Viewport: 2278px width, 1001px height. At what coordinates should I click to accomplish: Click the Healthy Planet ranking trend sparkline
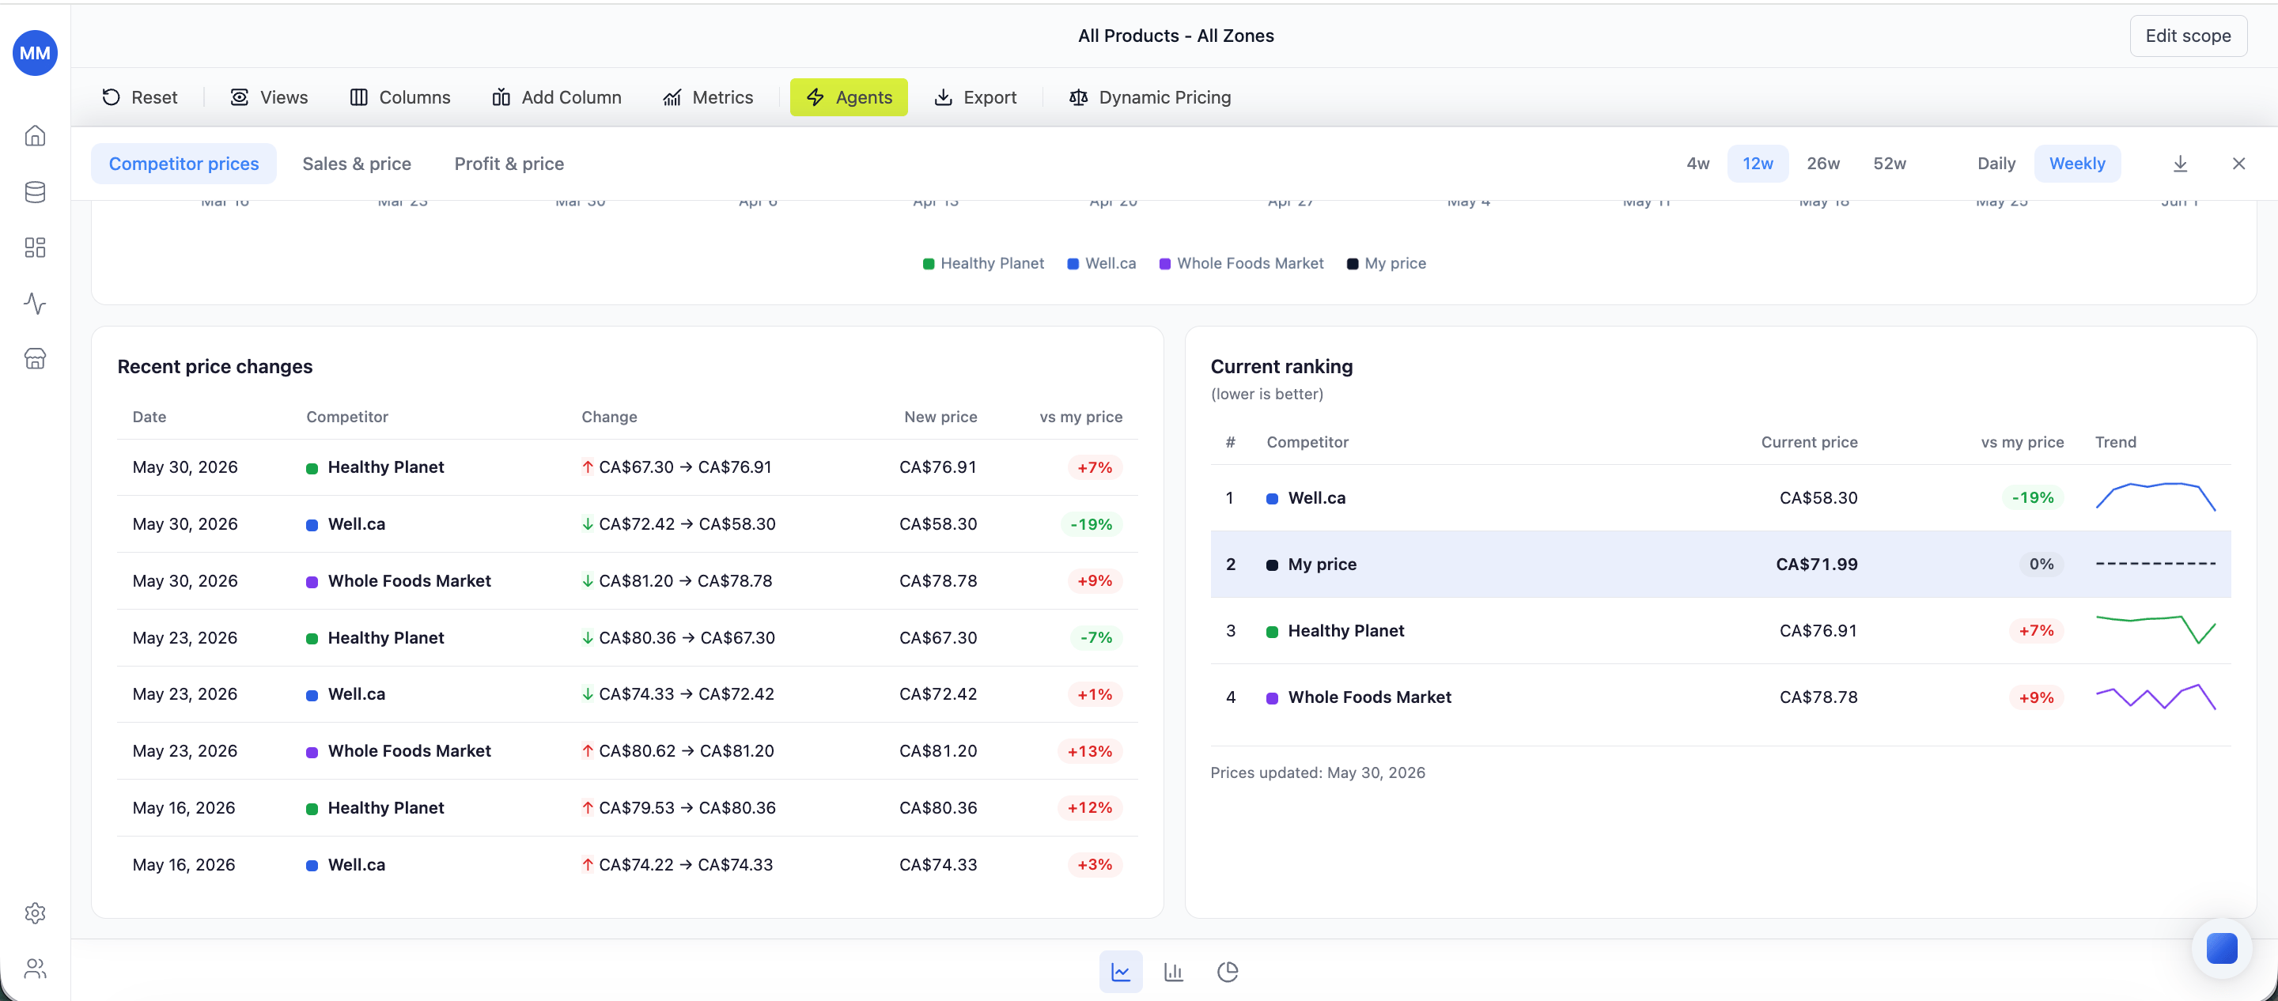2155,629
